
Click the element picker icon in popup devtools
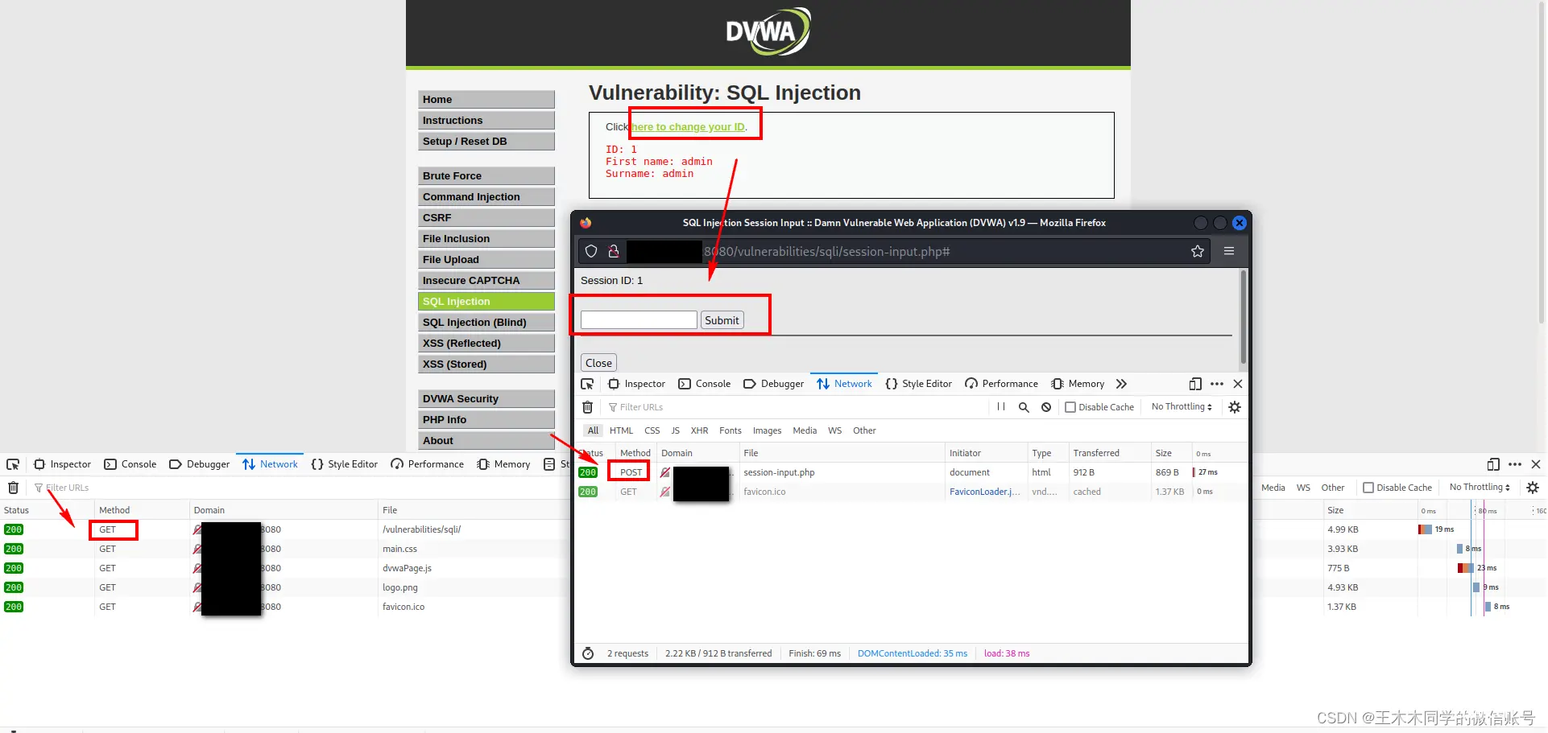click(587, 384)
